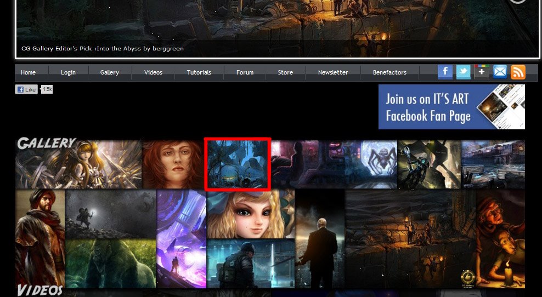The image size is (542, 297).
Task: Click the email envelope icon
Action: pos(500,72)
